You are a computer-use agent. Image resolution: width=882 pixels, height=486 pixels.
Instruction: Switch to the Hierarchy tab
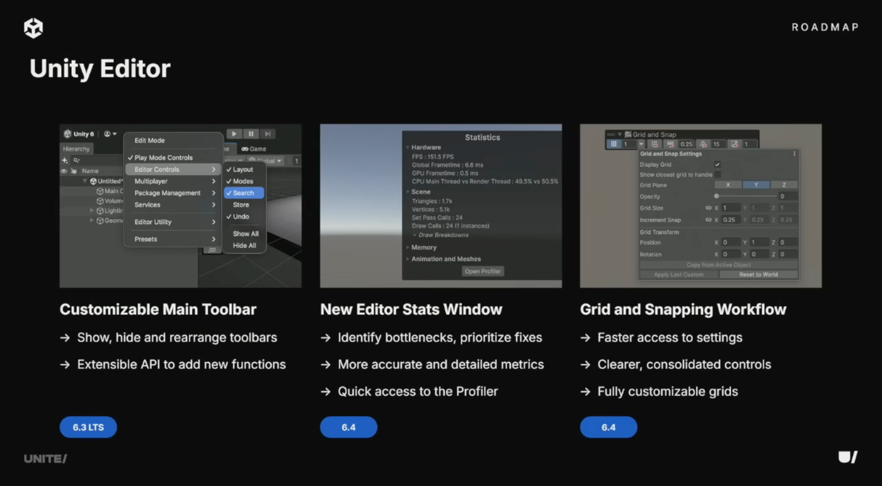(76, 149)
